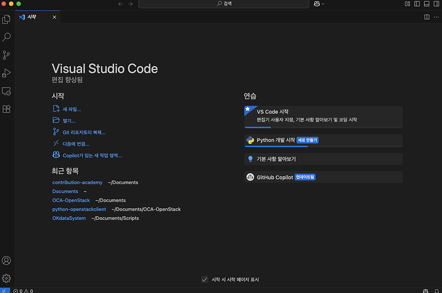Open the Customize Layout control

[407, 4]
